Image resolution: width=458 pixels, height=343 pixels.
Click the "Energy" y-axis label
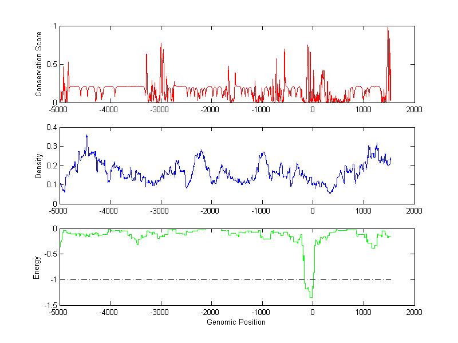pos(37,267)
